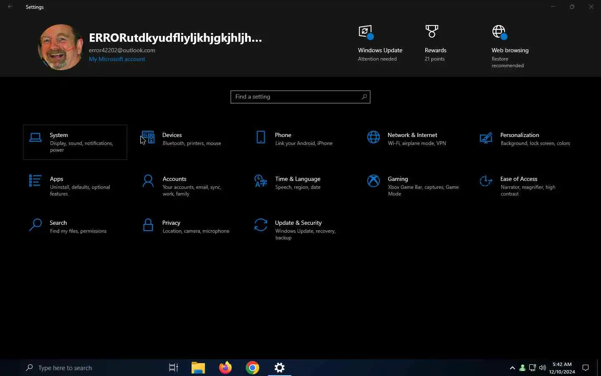
Task: Click the Gaming Xbox icon
Action: point(374,181)
